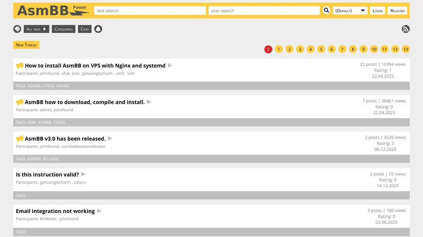Click megaphone icon beside Nginx install thread
The image size is (423, 237).
click(19, 65)
